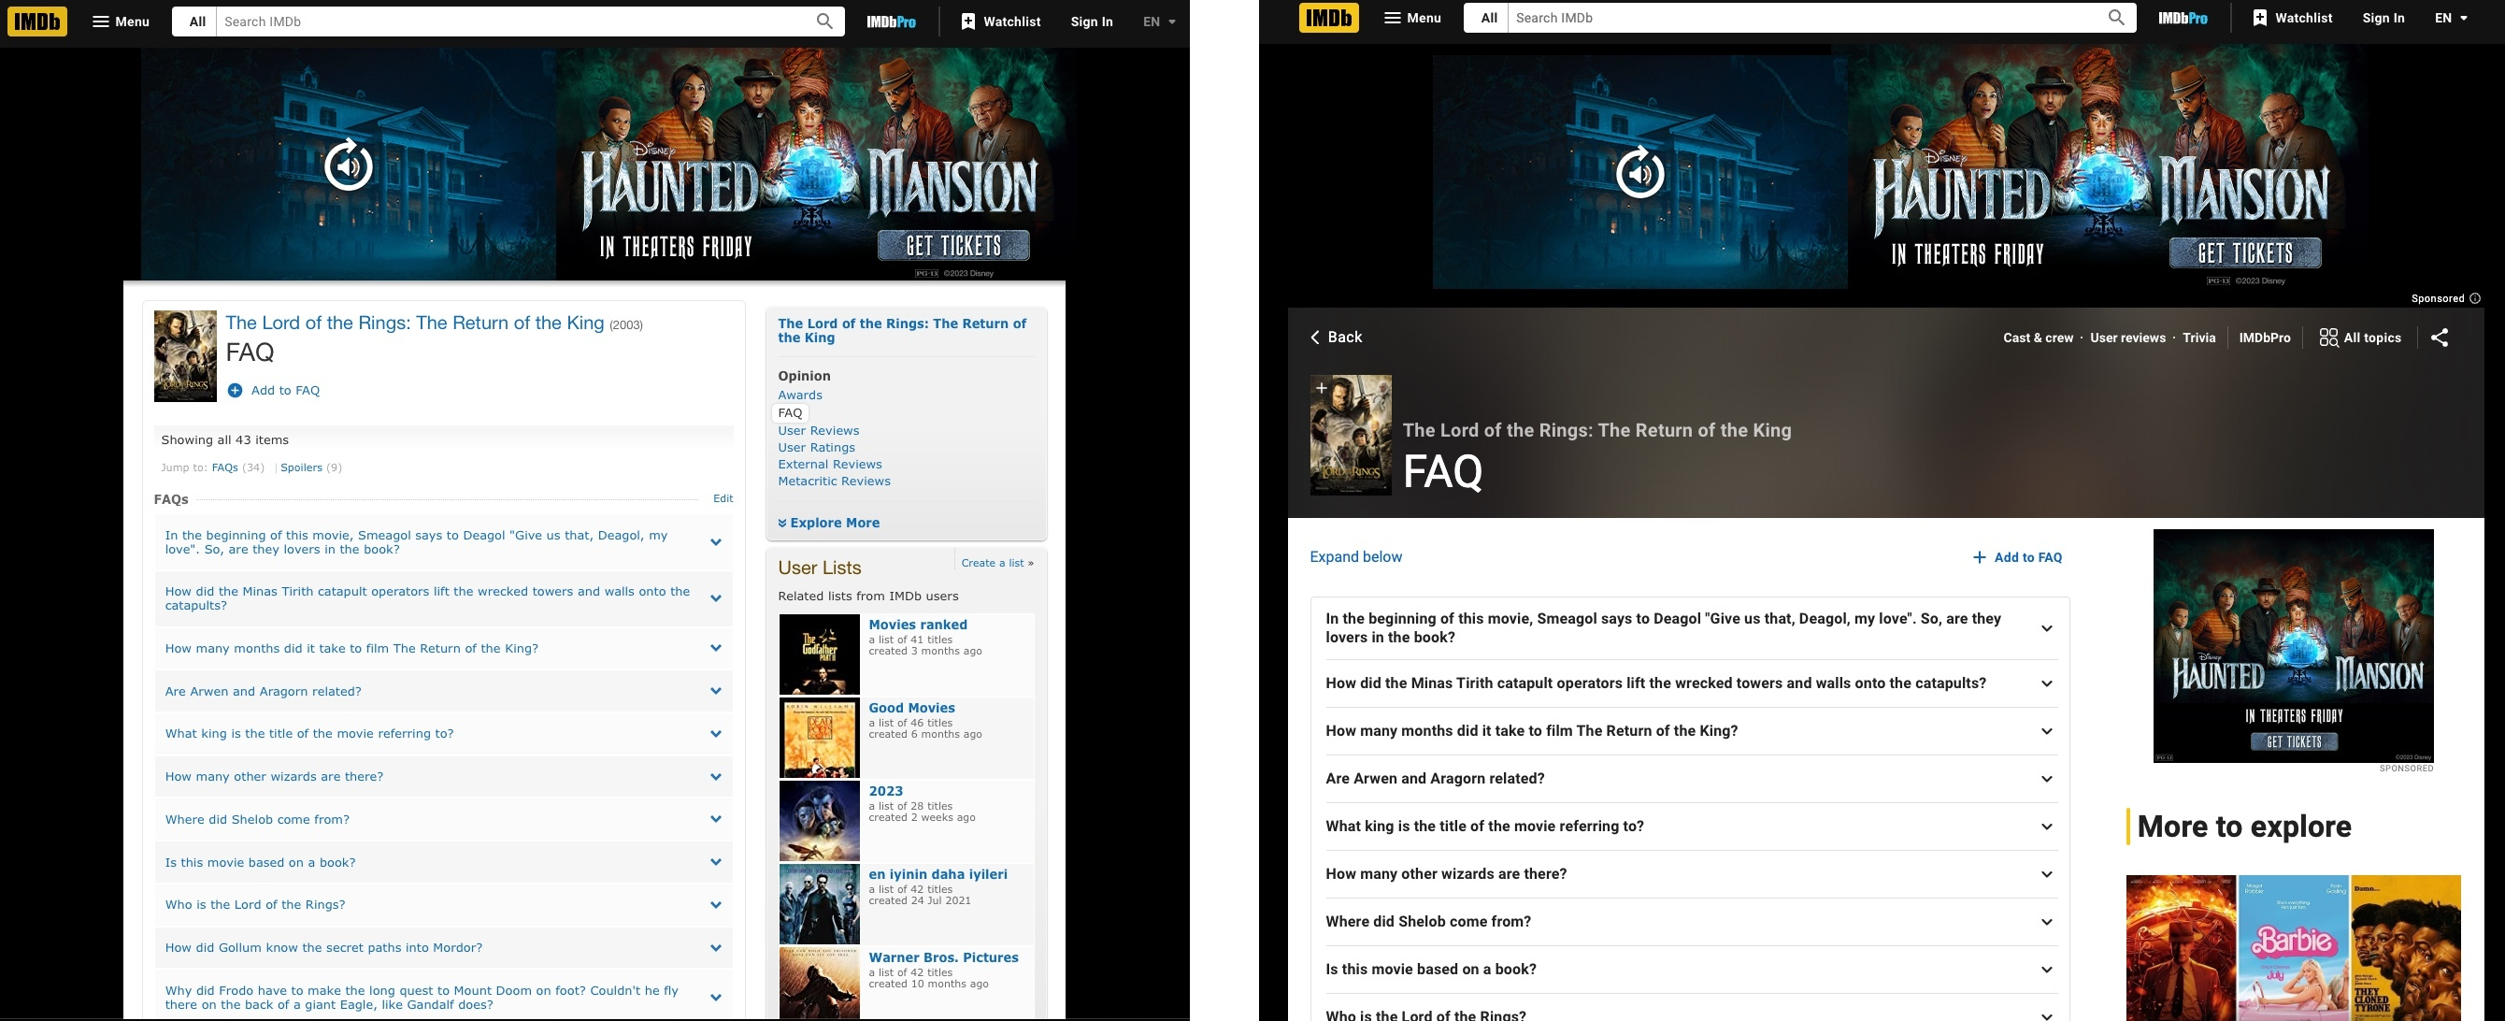Click the Share icon on right panel
The image size is (2505, 1021).
pos(2440,338)
